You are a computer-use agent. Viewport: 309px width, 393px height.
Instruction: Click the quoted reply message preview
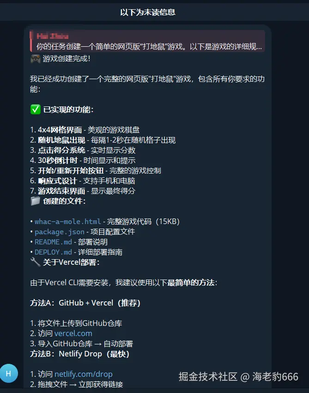click(147, 41)
